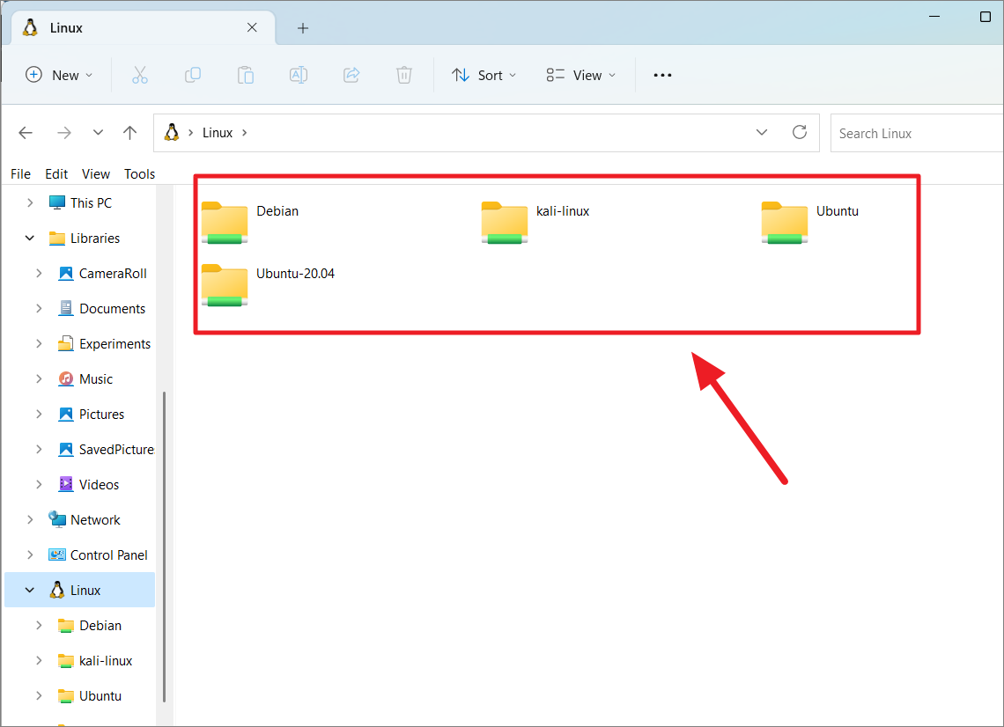Click the Copy icon in toolbar
Image resolution: width=1004 pixels, height=727 pixels.
tap(193, 75)
